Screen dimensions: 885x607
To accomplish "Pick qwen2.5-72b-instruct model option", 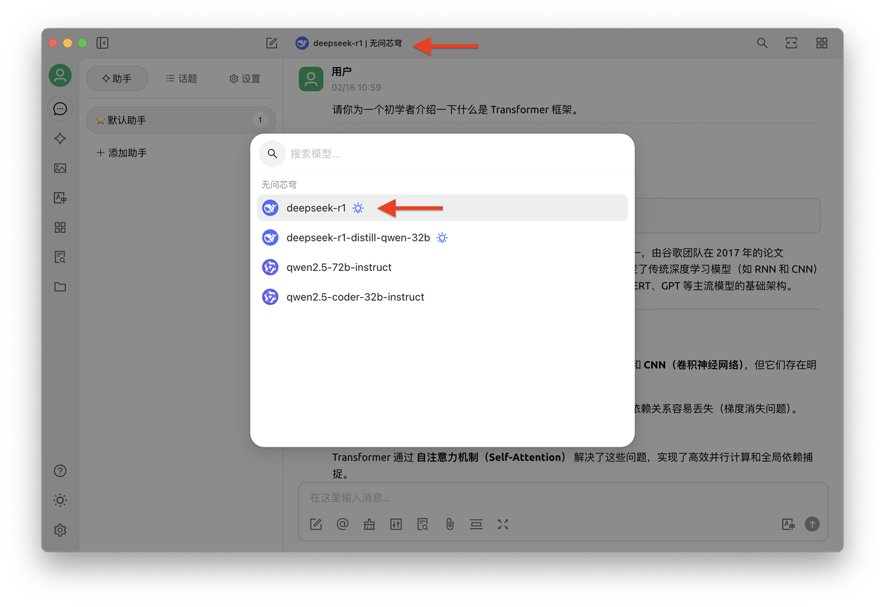I will [x=339, y=268].
